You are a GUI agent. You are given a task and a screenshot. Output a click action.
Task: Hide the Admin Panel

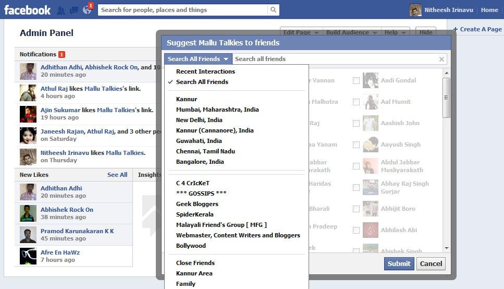[426, 32]
